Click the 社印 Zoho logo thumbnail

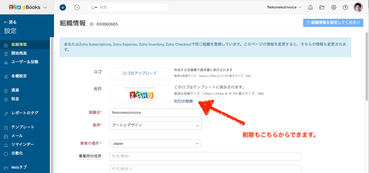(140, 94)
